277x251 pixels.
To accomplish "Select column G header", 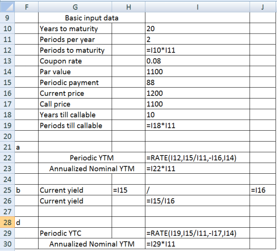I will (x=75, y=7).
